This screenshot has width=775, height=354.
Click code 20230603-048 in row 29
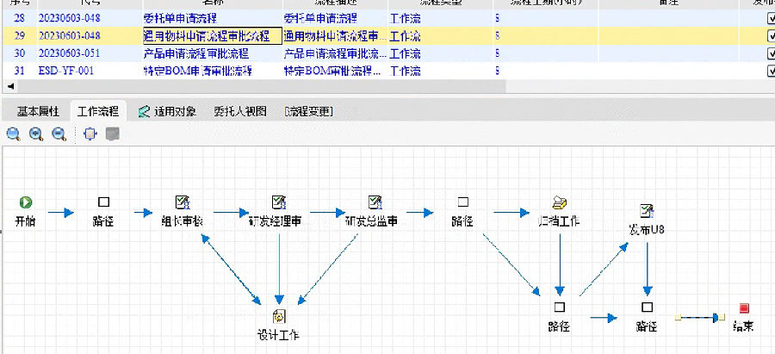pos(69,36)
